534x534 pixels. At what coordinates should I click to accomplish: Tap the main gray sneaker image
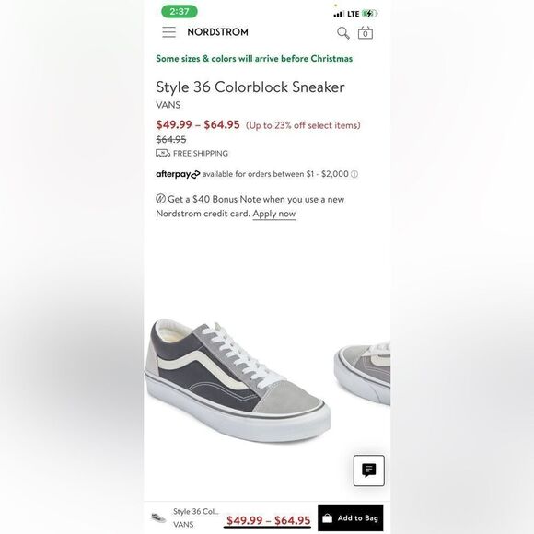238,381
